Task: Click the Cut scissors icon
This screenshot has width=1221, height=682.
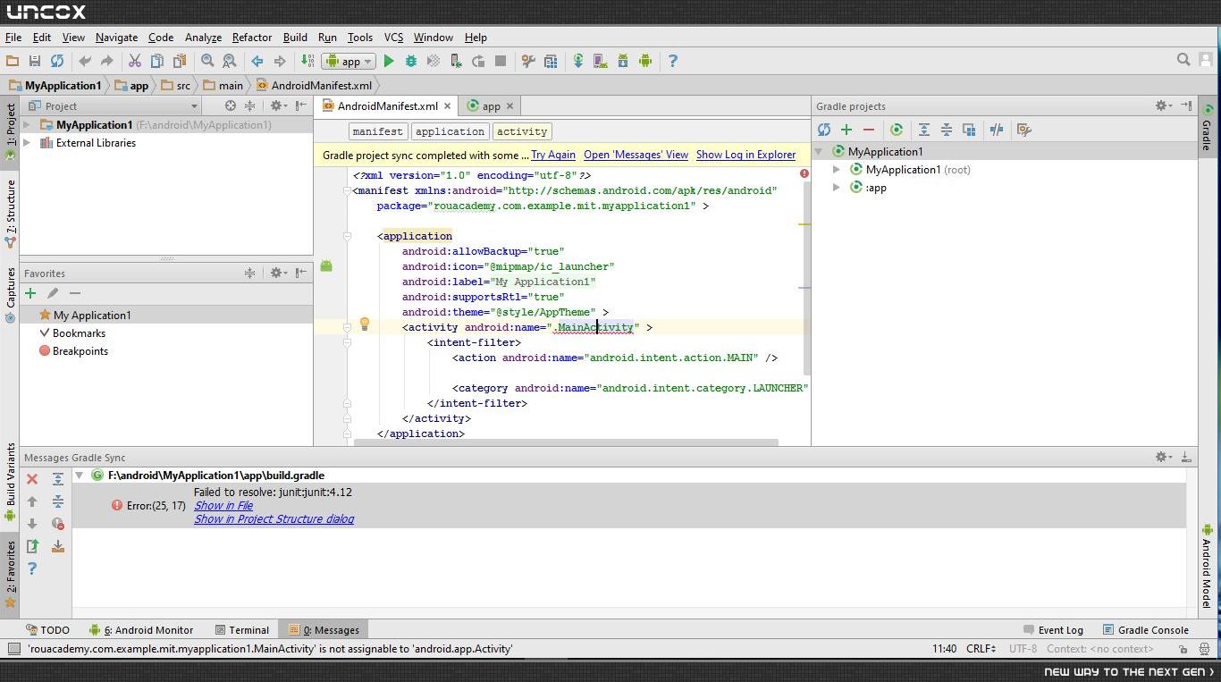Action: tap(135, 61)
